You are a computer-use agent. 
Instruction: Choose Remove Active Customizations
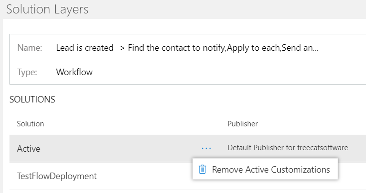point(265,169)
